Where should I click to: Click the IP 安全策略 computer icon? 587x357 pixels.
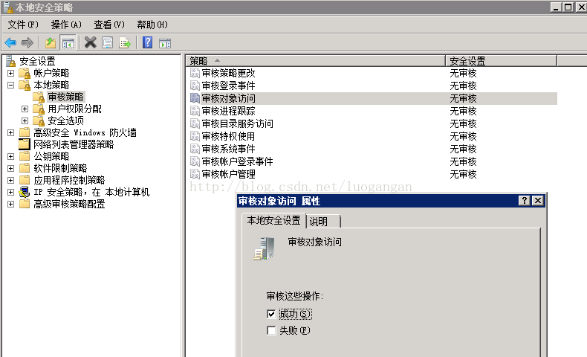click(x=25, y=192)
